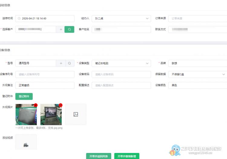227x159 pixels.
Task: Click the plus icon to add customer
Action: pyautogui.click(x=61, y=29)
